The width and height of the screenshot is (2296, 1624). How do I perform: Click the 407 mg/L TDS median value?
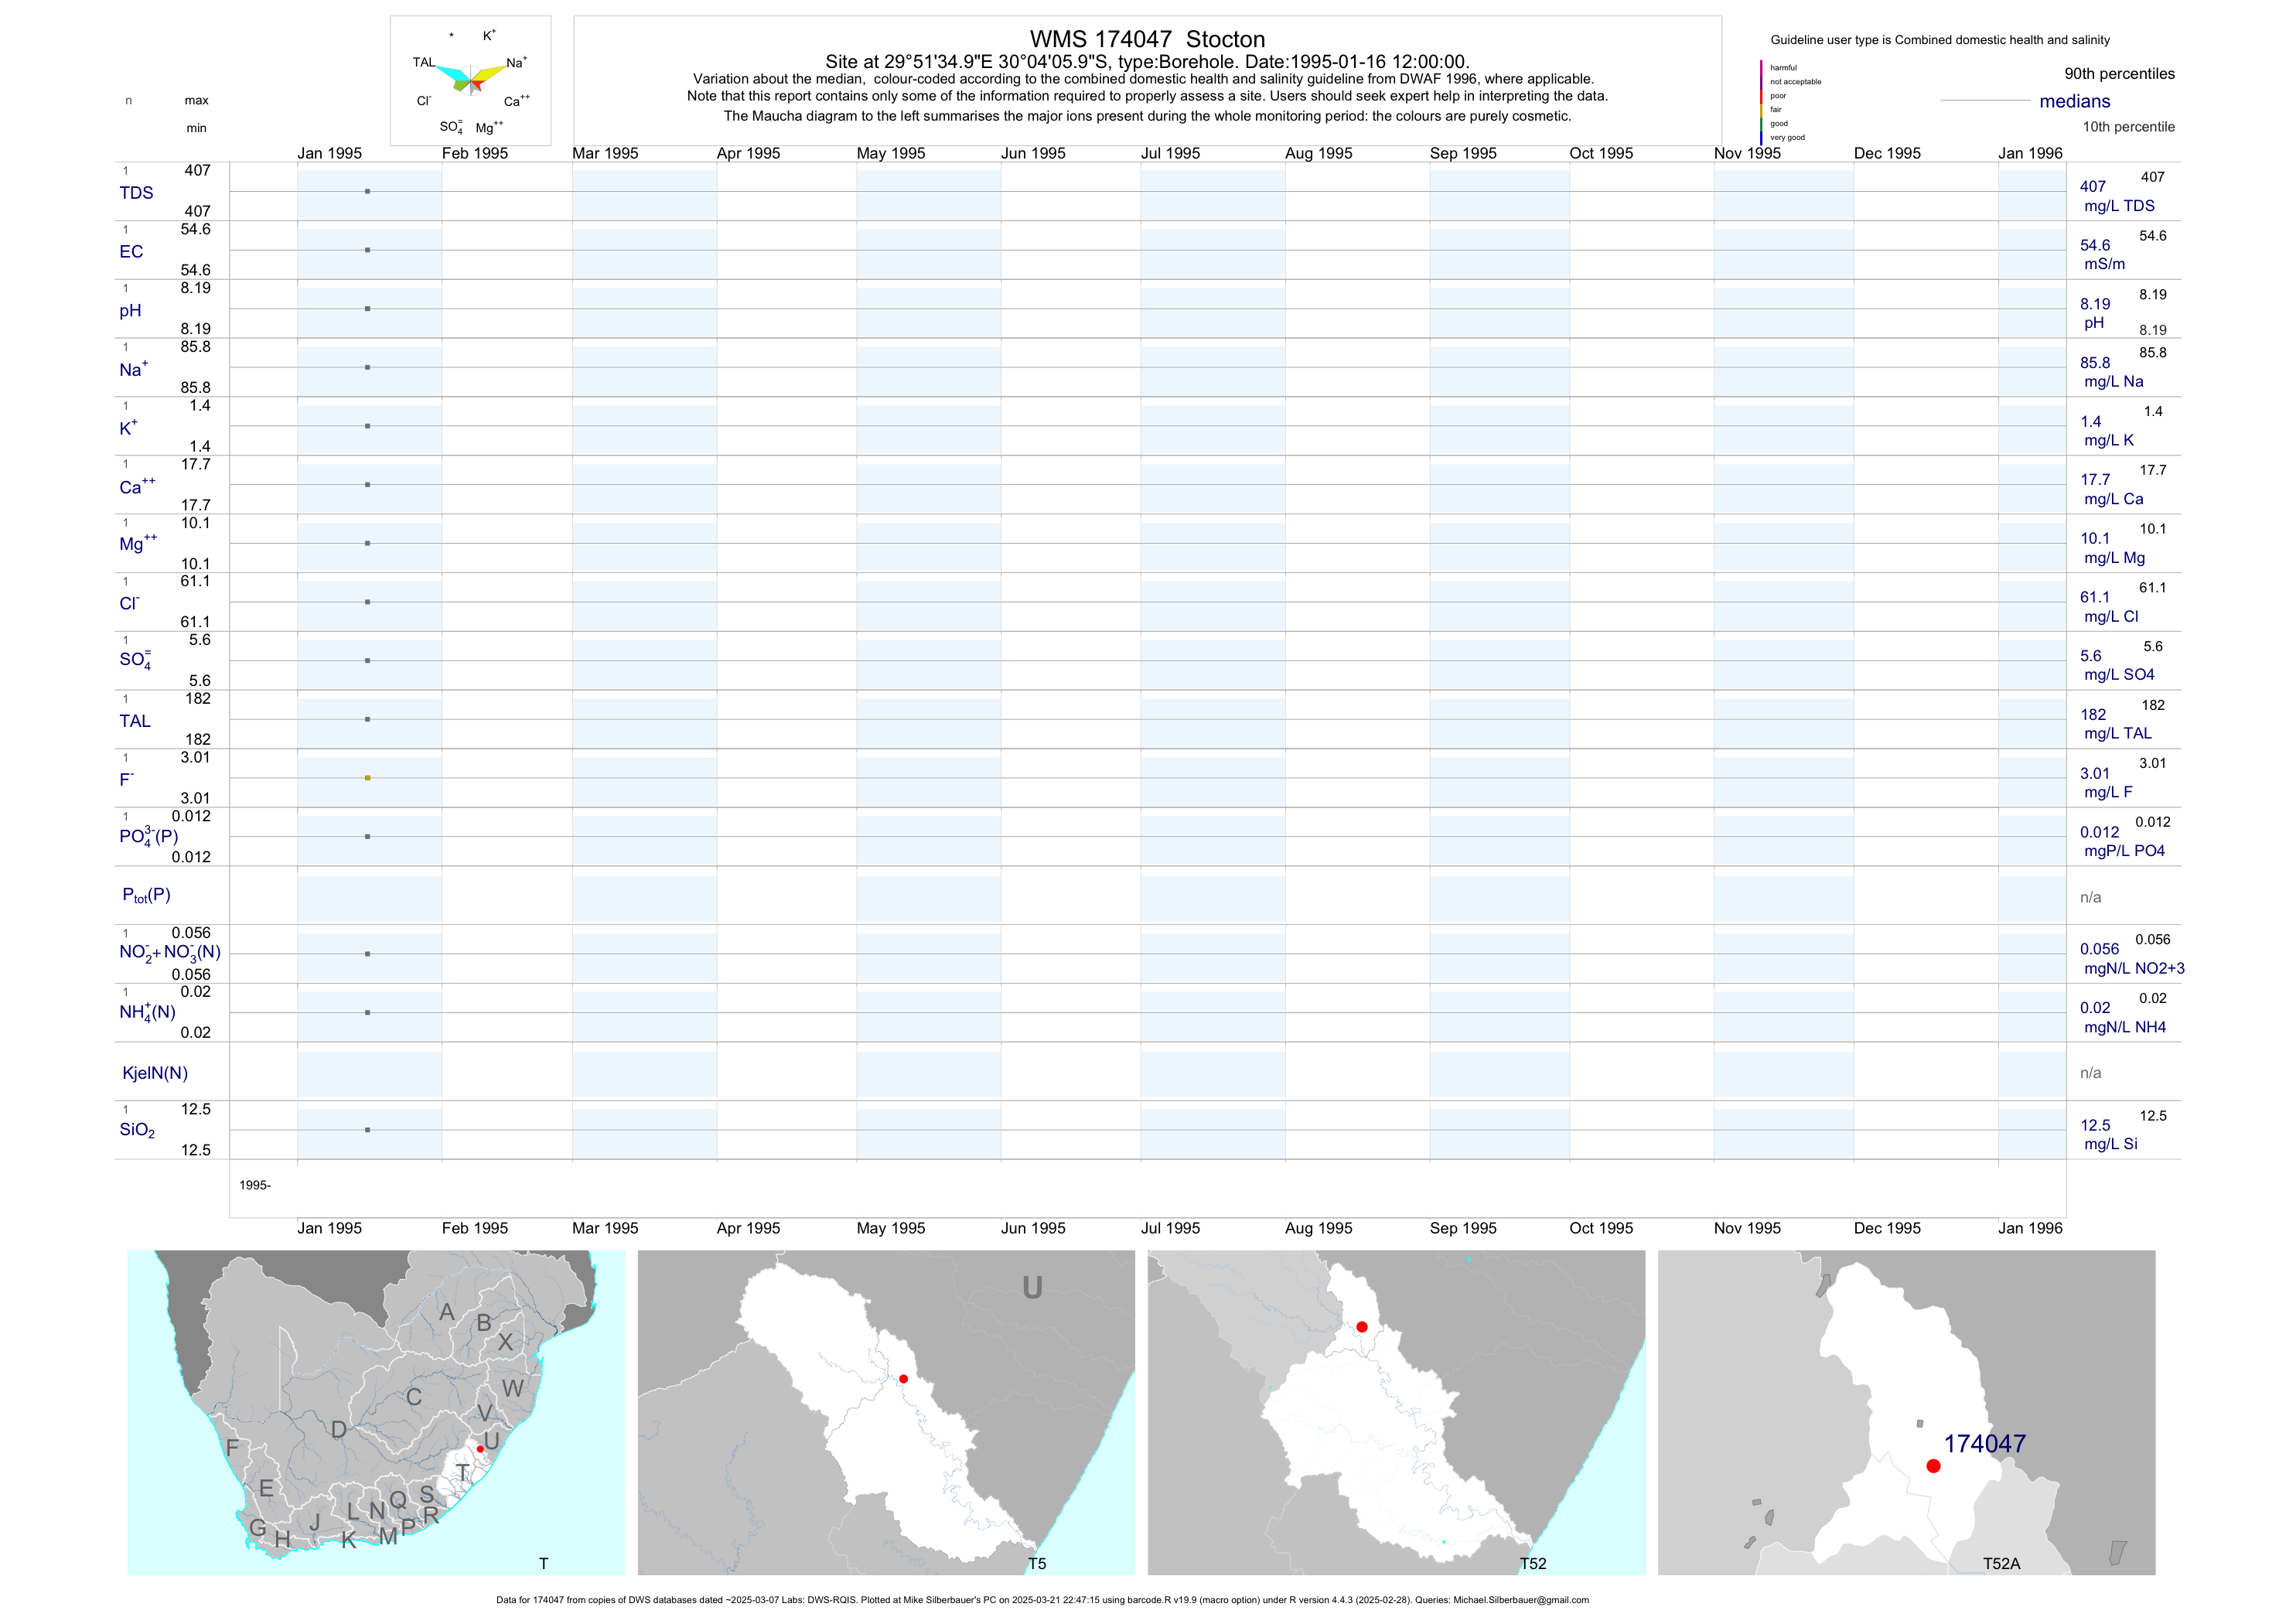2092,187
